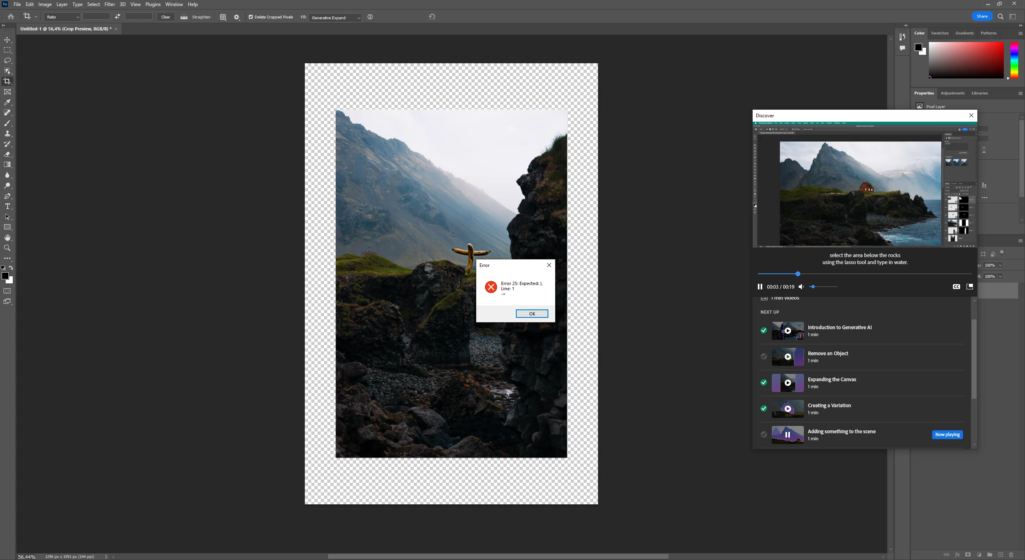This screenshot has width=1025, height=560.
Task: Click the Straighten icon in options bar
Action: [x=184, y=17]
